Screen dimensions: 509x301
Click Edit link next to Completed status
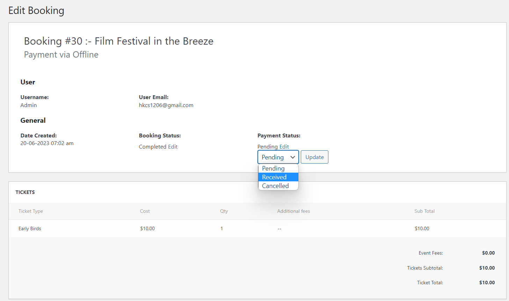173,147
